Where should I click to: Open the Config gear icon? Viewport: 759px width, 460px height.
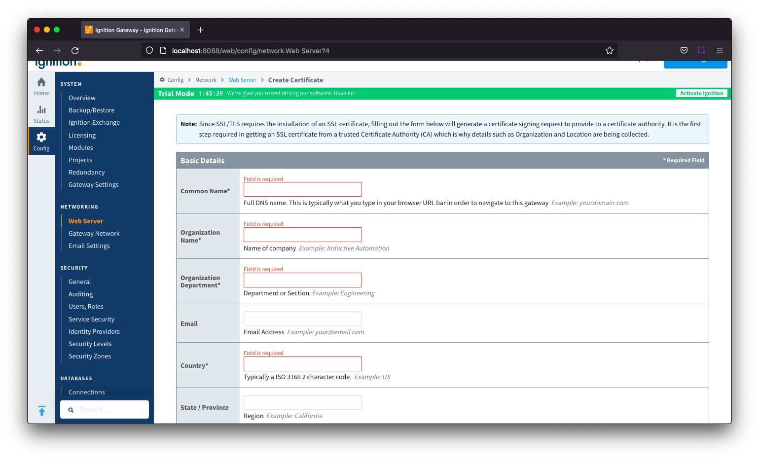(41, 137)
